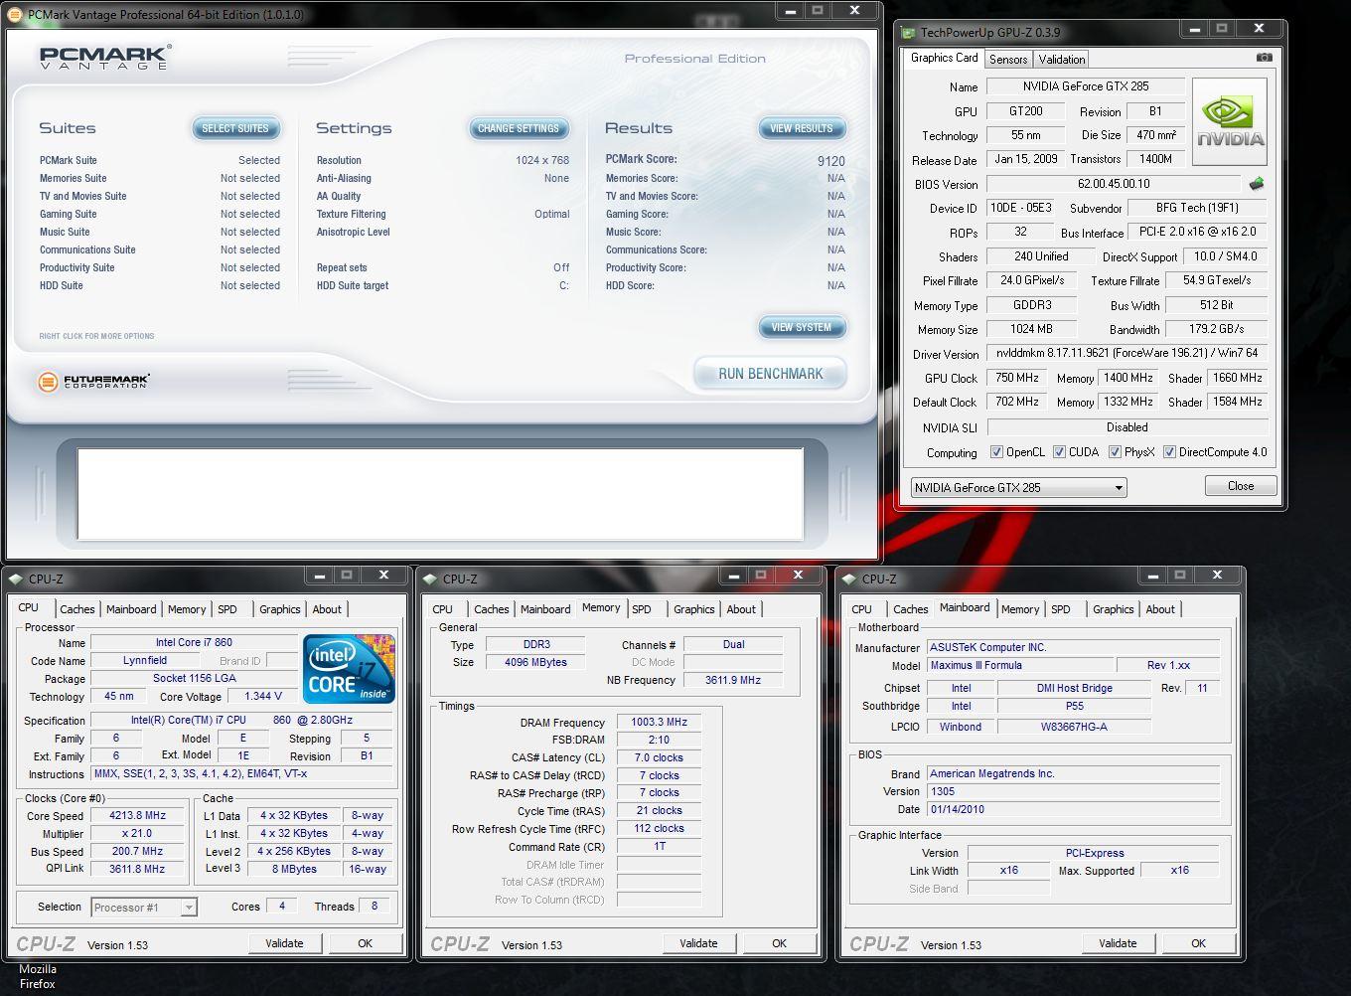Screen dimensions: 1351x996
Task: Click the GPU Clock value 750 MHz
Action: [1016, 378]
